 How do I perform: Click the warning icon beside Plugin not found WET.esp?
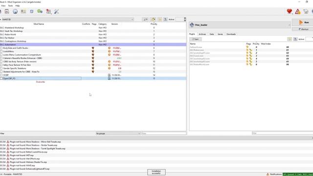(8, 155)
